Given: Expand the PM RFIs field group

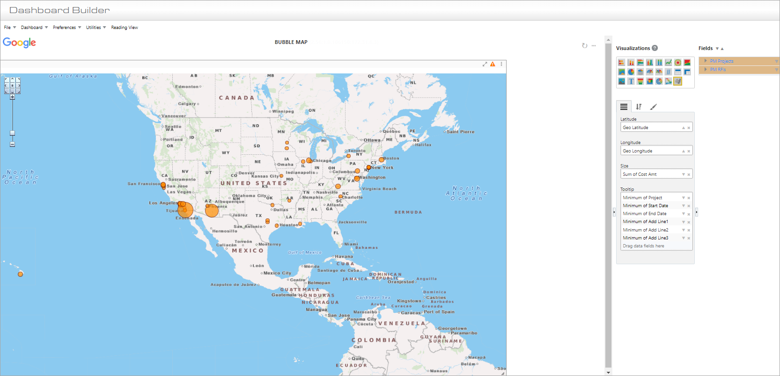Looking at the screenshot, I should point(706,69).
